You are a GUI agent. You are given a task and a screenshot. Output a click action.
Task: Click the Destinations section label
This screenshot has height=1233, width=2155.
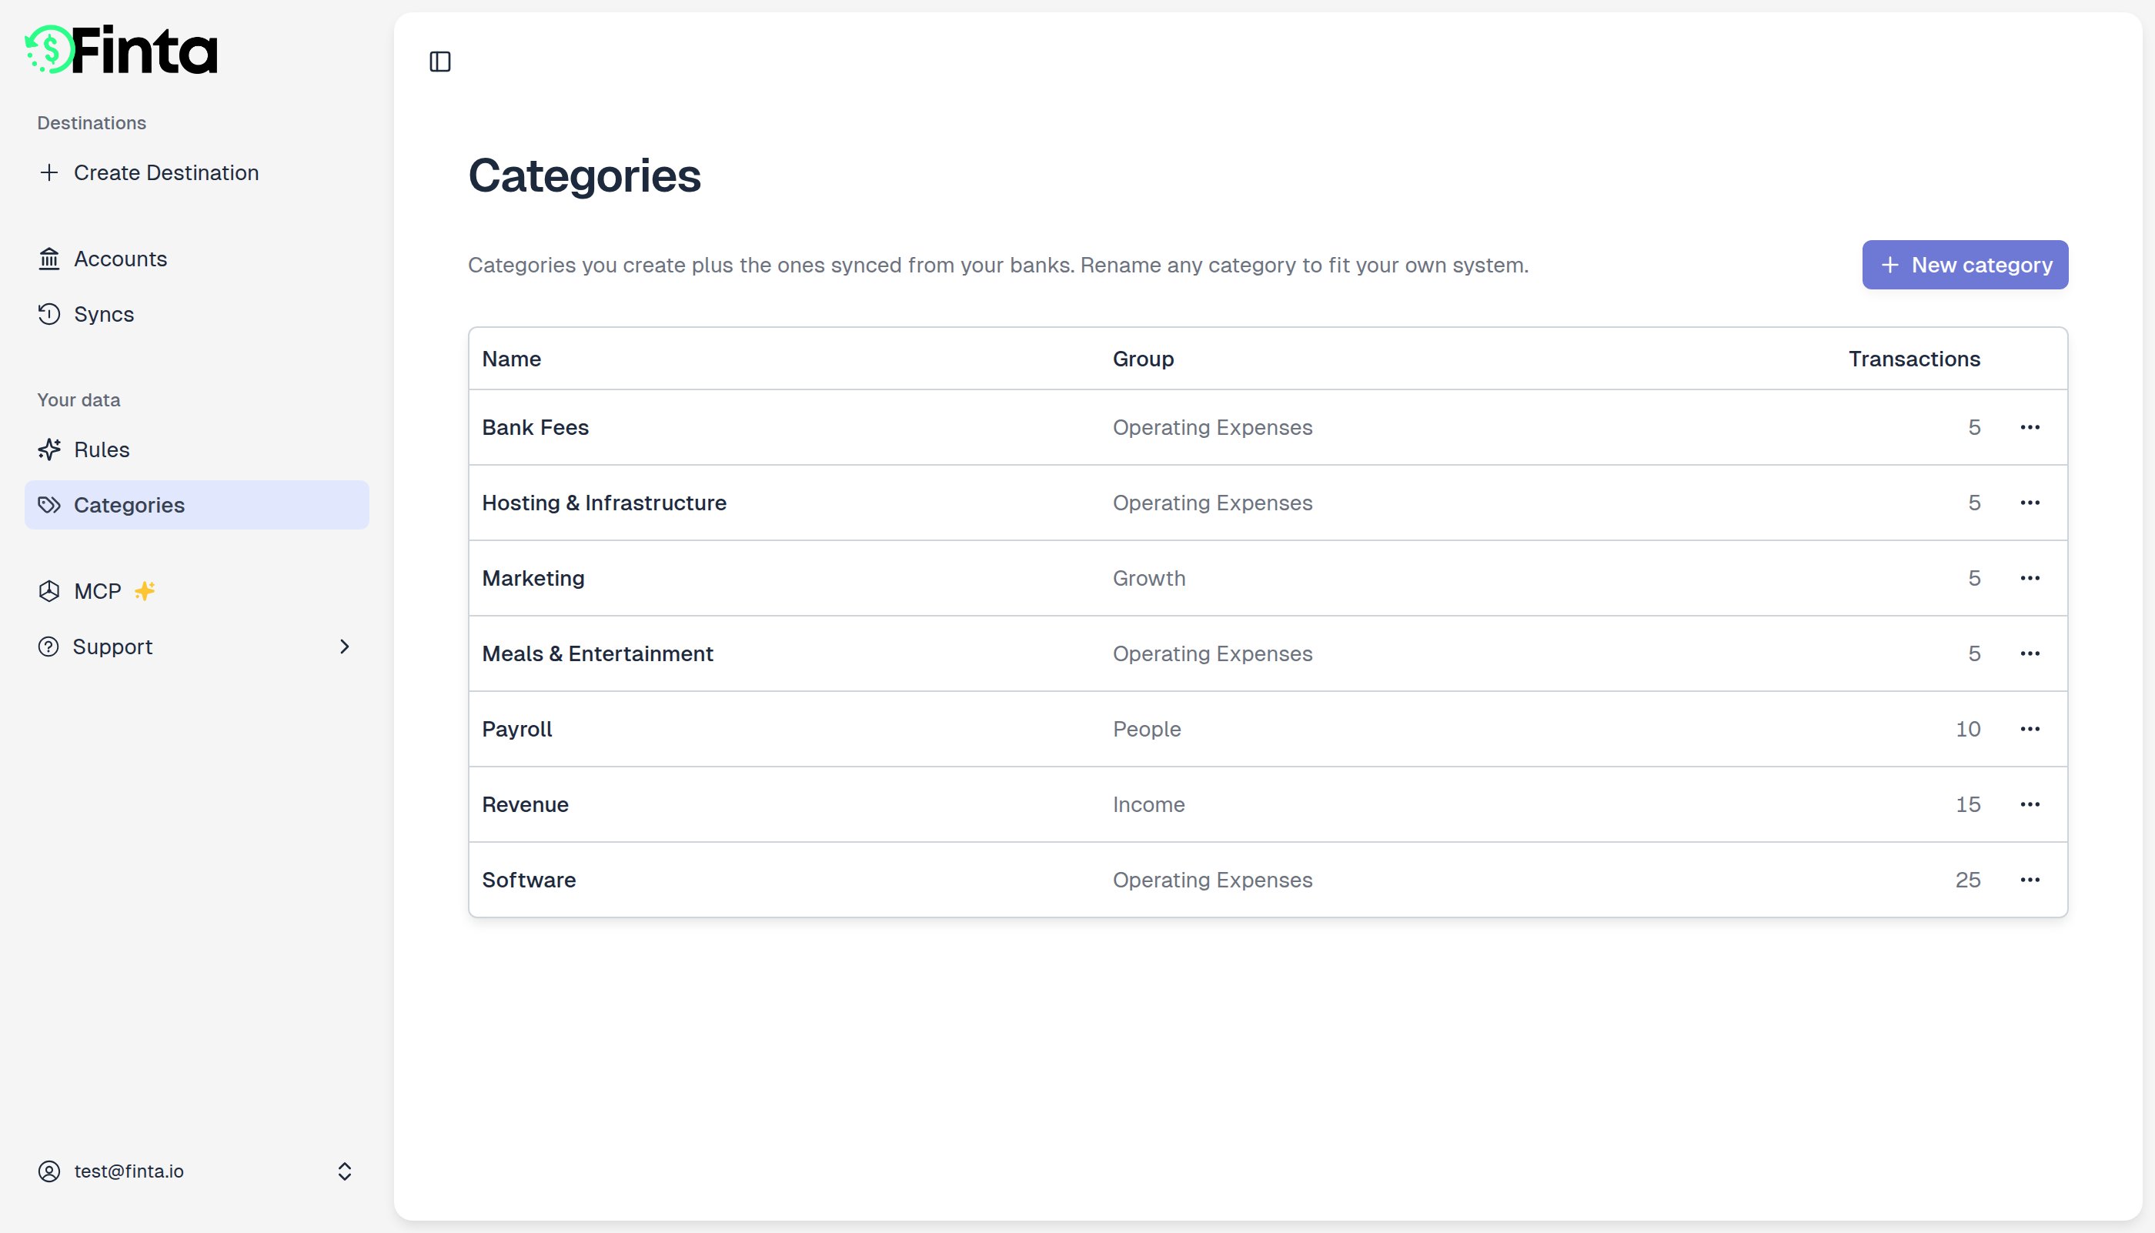tap(92, 123)
